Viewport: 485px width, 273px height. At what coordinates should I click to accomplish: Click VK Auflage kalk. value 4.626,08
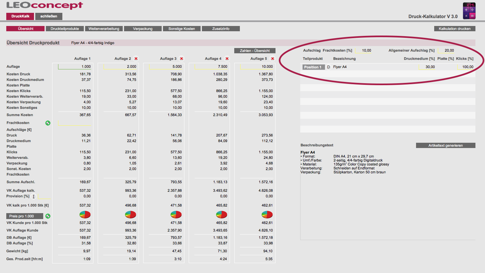pos(266,190)
